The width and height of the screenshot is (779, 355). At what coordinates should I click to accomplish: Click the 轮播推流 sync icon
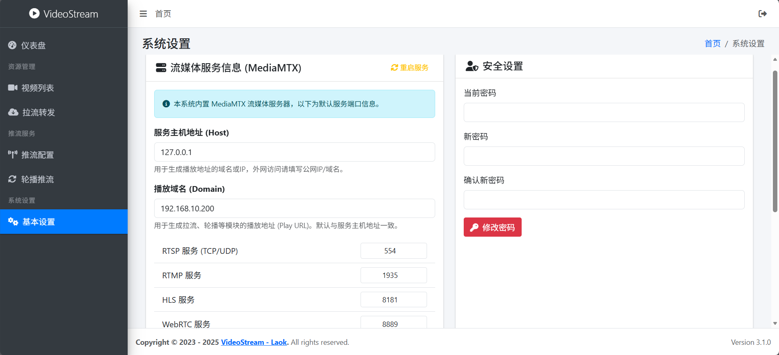pyautogui.click(x=12, y=179)
